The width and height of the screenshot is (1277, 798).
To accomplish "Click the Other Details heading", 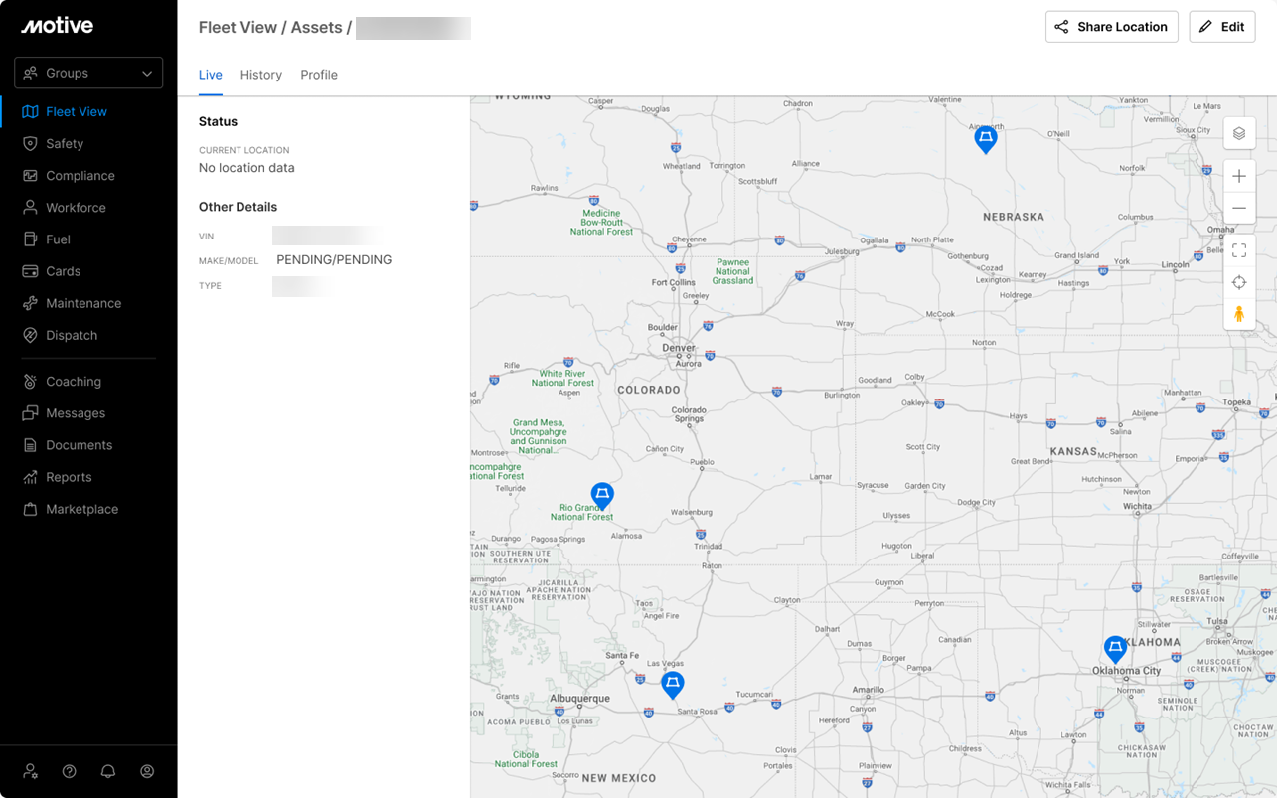I will tap(238, 207).
